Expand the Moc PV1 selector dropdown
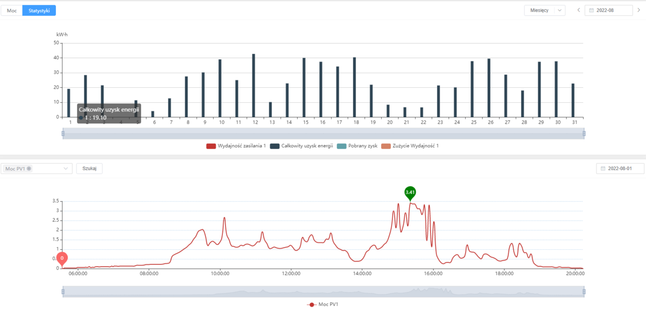The height and width of the screenshot is (309, 646). click(66, 169)
